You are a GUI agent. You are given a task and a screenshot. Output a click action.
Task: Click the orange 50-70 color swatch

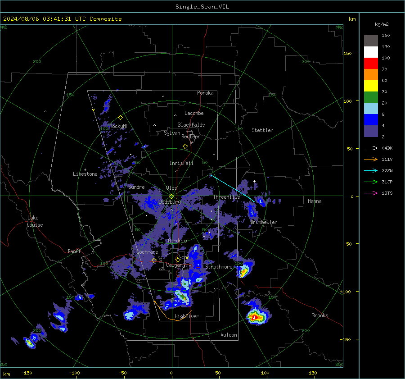(x=371, y=75)
